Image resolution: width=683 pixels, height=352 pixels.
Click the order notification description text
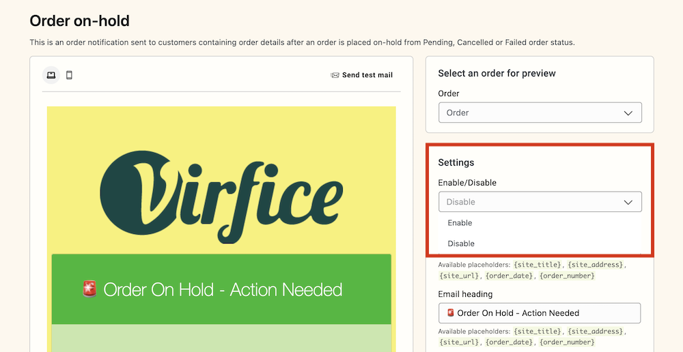point(303,43)
